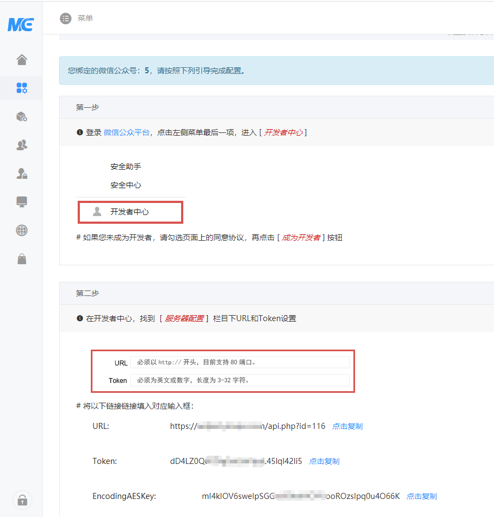Open the monitor display sidebar icon
The image size is (494, 517).
click(22, 202)
